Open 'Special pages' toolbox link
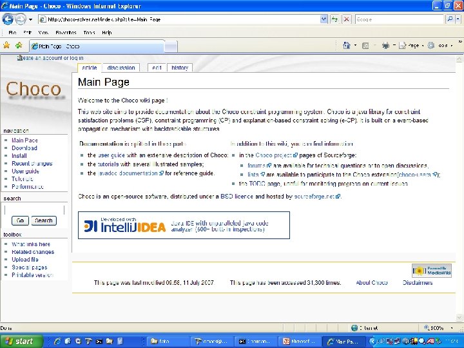 (x=29, y=267)
